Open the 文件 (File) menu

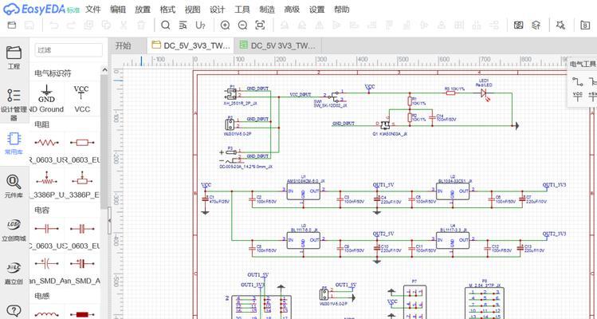click(x=92, y=9)
